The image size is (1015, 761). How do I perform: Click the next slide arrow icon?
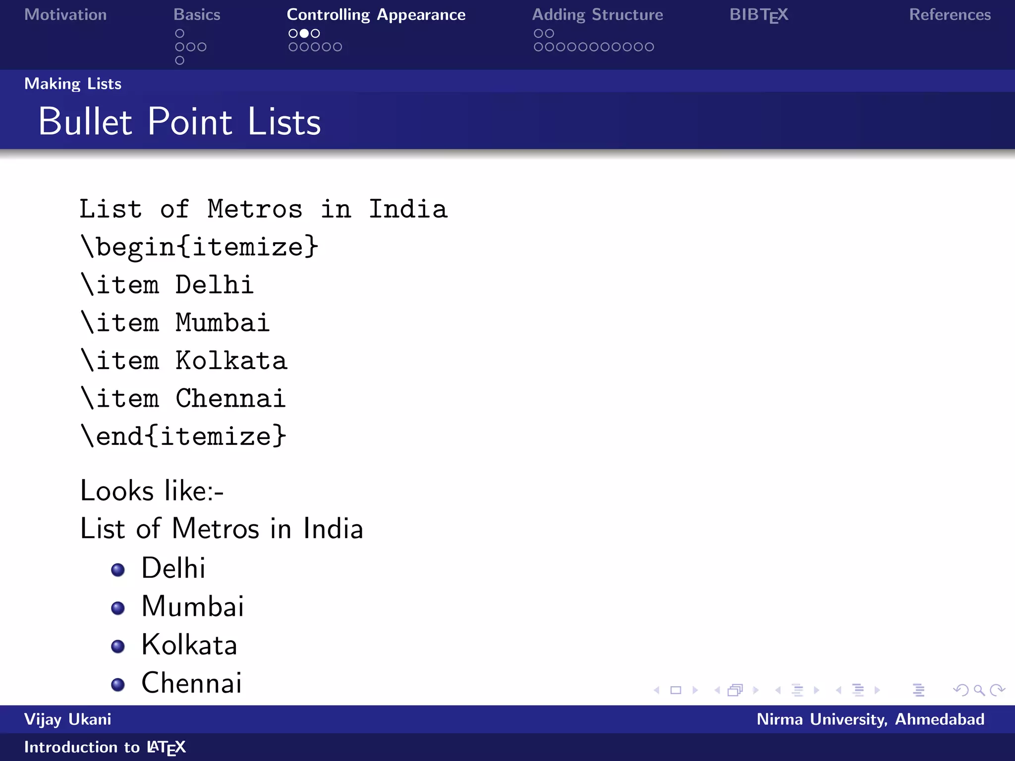tap(695, 690)
